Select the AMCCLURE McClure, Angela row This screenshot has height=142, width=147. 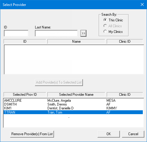[73, 100]
